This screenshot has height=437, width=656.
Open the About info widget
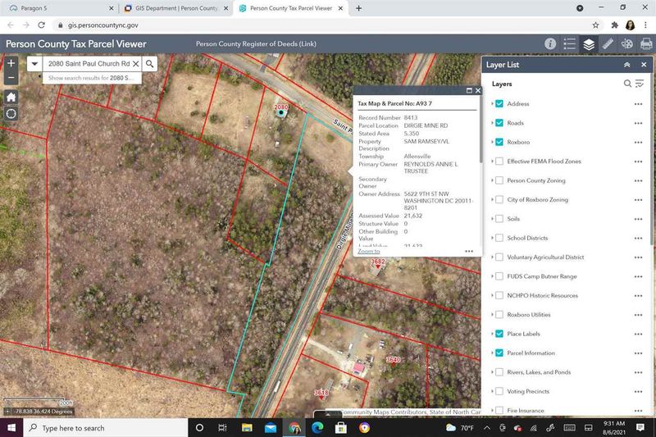coord(550,44)
